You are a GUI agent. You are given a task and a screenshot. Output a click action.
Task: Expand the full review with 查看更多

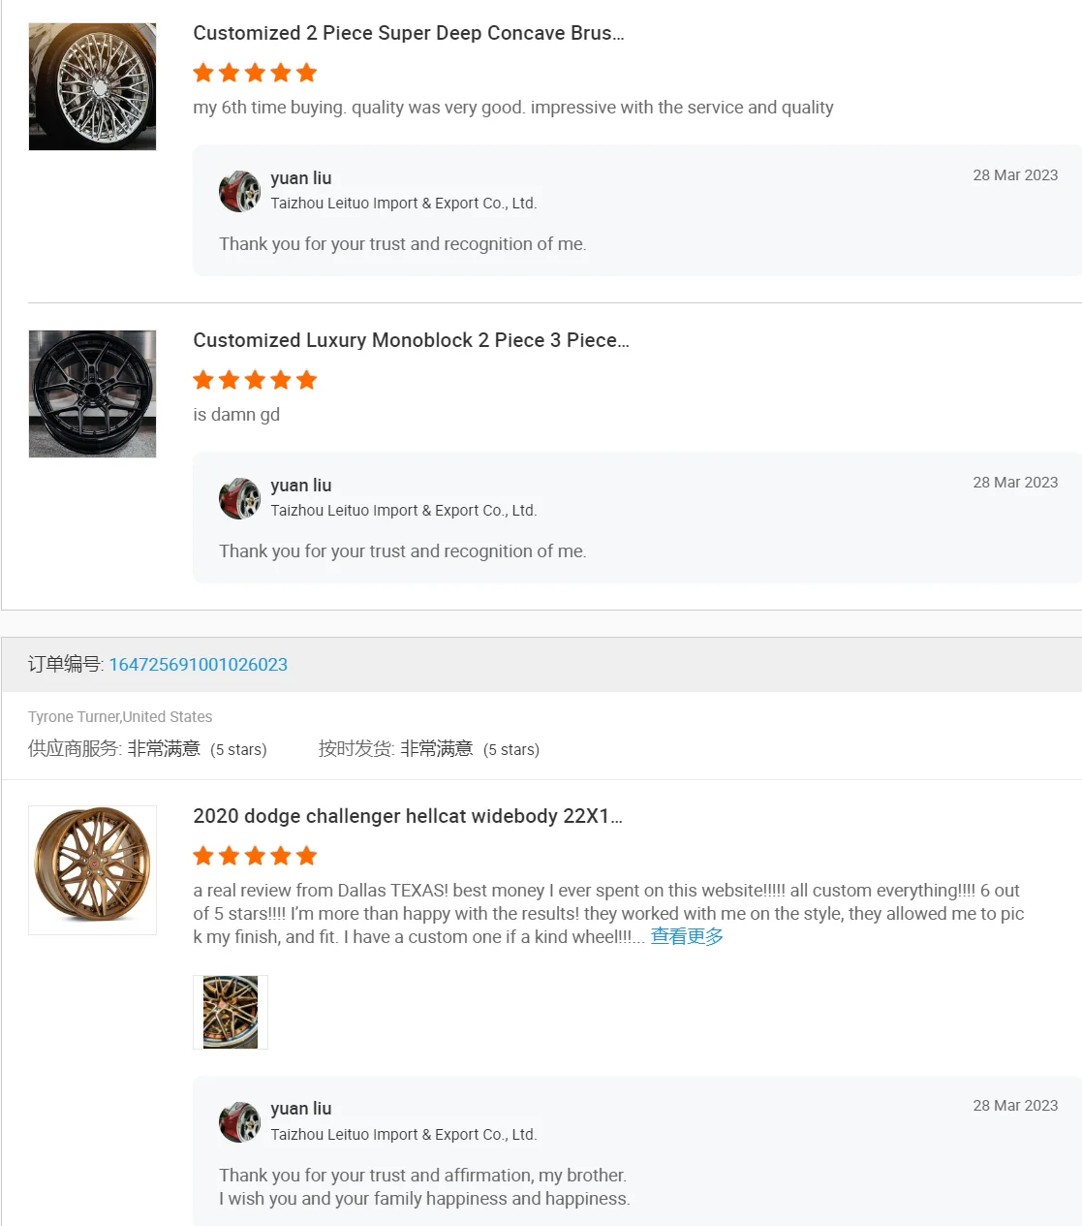(687, 936)
